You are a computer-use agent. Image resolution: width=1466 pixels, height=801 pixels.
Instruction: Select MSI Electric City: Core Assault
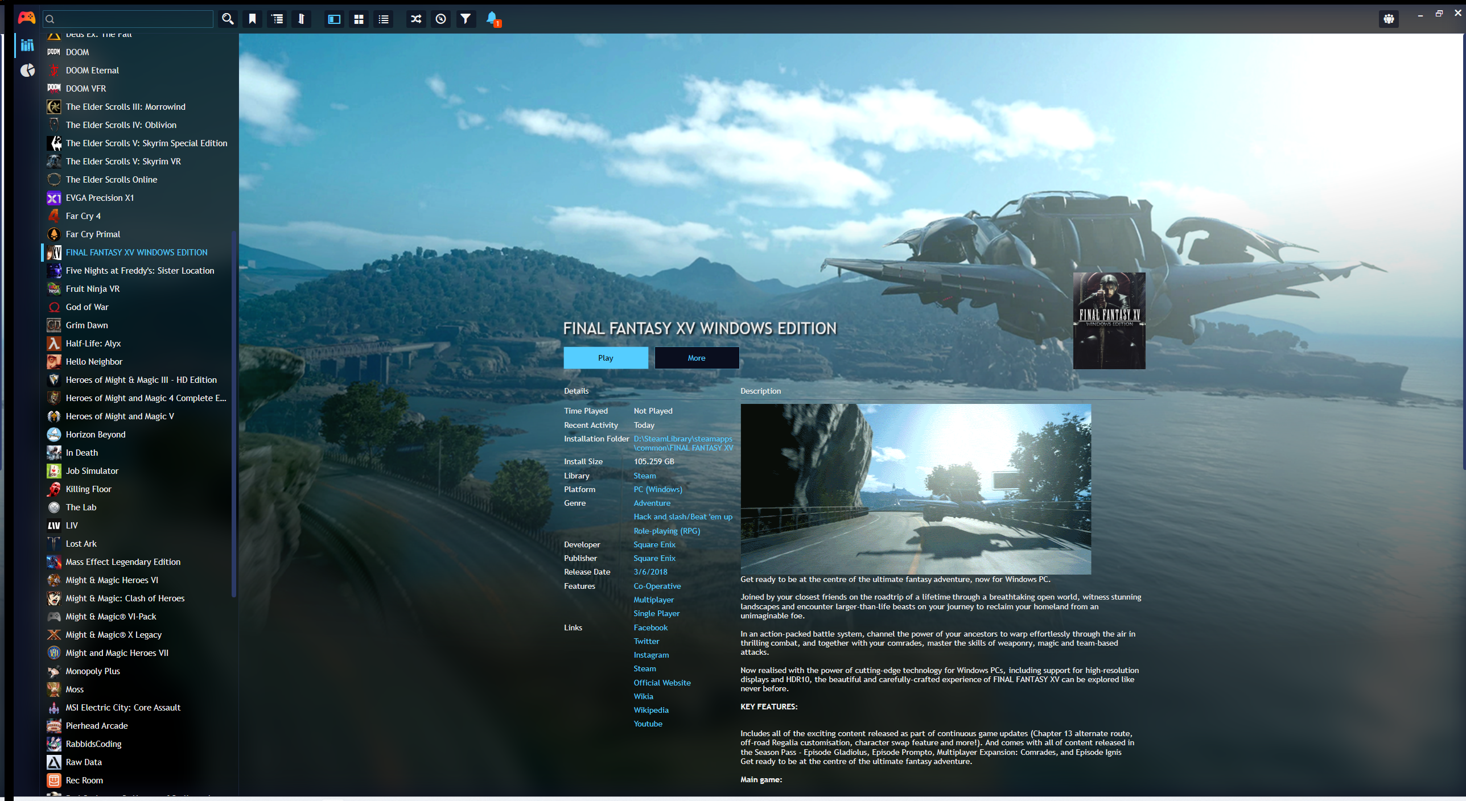139,707
